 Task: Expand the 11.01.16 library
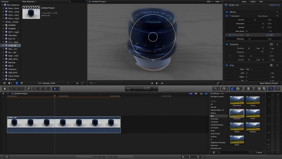(x=3, y=45)
